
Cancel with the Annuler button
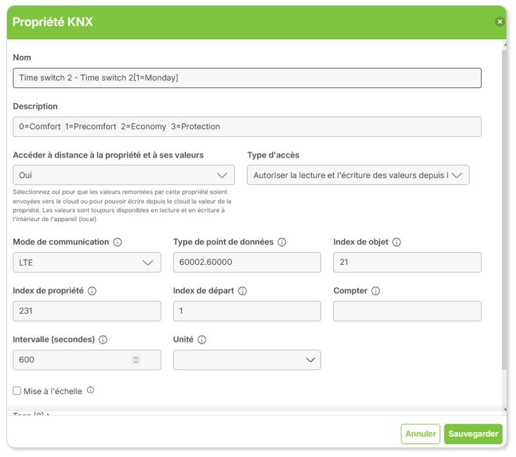pos(420,434)
